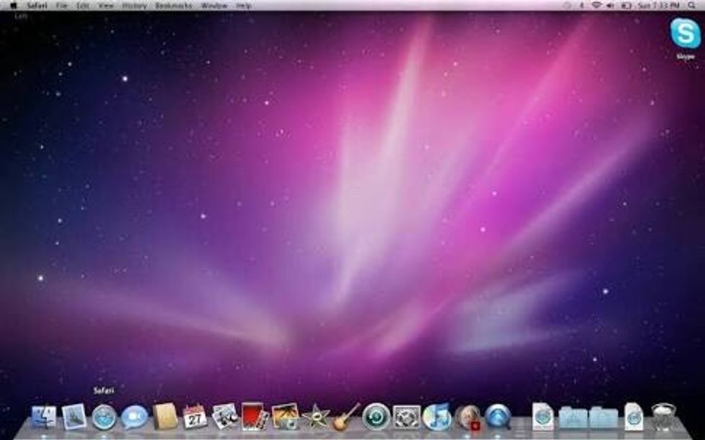
Task: Open the volume control in menu bar
Action: pyautogui.click(x=610, y=5)
